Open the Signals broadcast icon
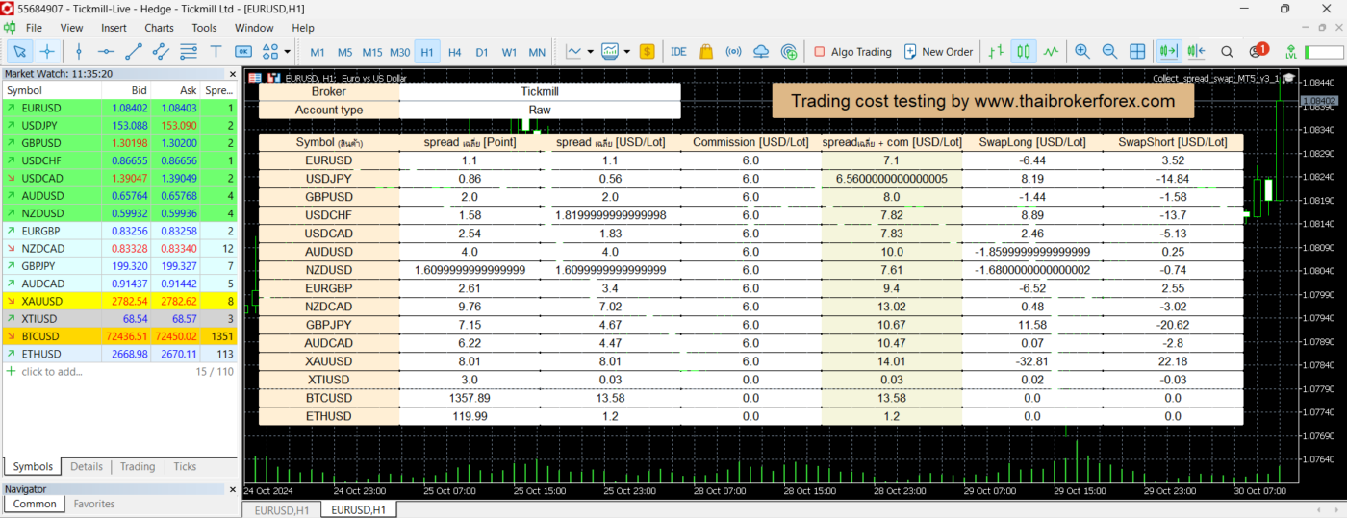1347x518 pixels. click(x=733, y=51)
